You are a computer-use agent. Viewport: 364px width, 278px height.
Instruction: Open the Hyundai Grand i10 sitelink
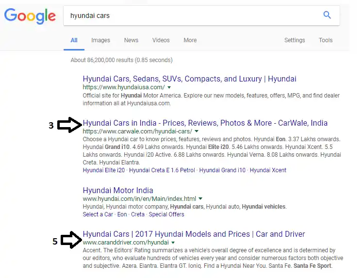[222, 170]
